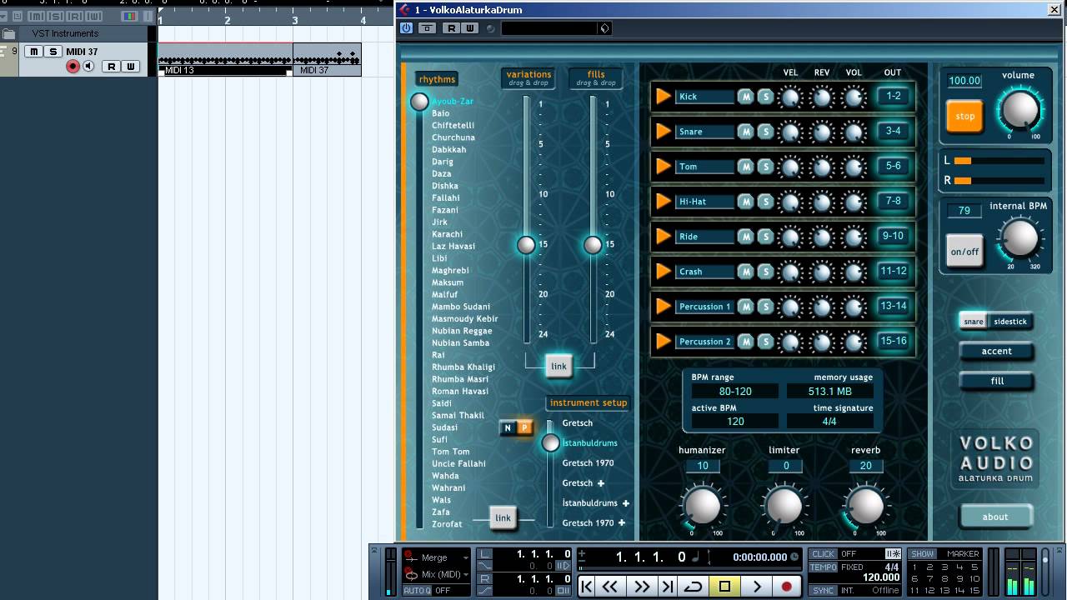Open the about button

coord(995,517)
